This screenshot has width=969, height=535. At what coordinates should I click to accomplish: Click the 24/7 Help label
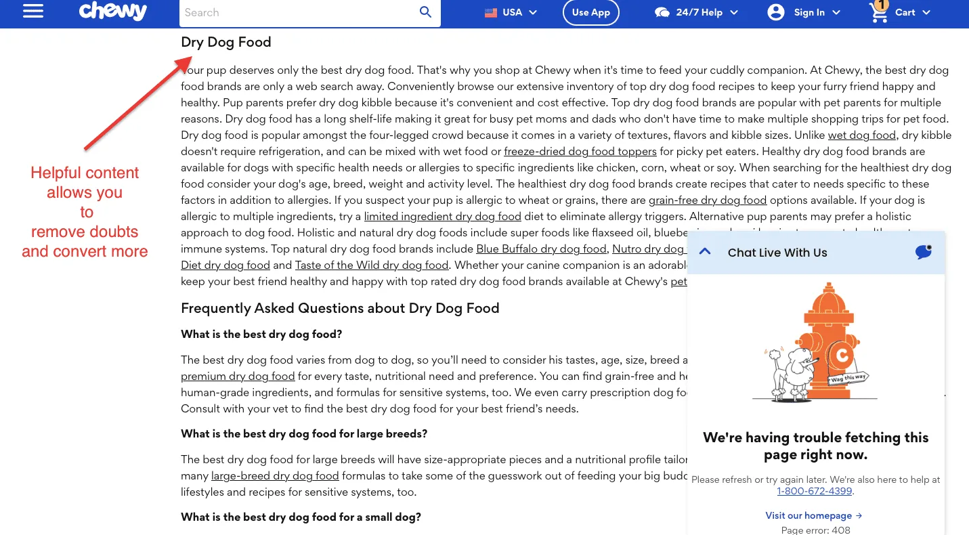[699, 12]
